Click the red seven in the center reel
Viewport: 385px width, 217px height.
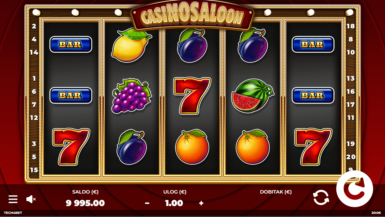point(192,96)
